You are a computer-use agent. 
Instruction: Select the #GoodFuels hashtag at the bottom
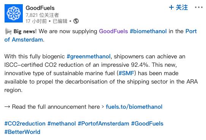[147, 124]
